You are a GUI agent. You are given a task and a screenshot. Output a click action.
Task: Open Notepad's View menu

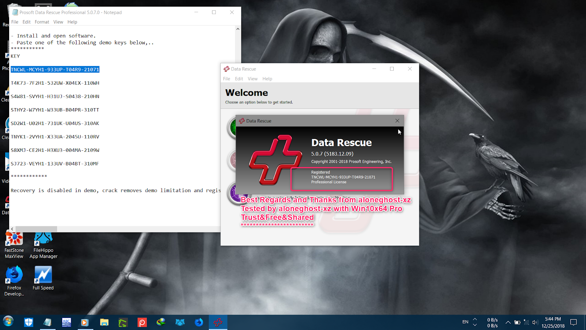pyautogui.click(x=58, y=22)
